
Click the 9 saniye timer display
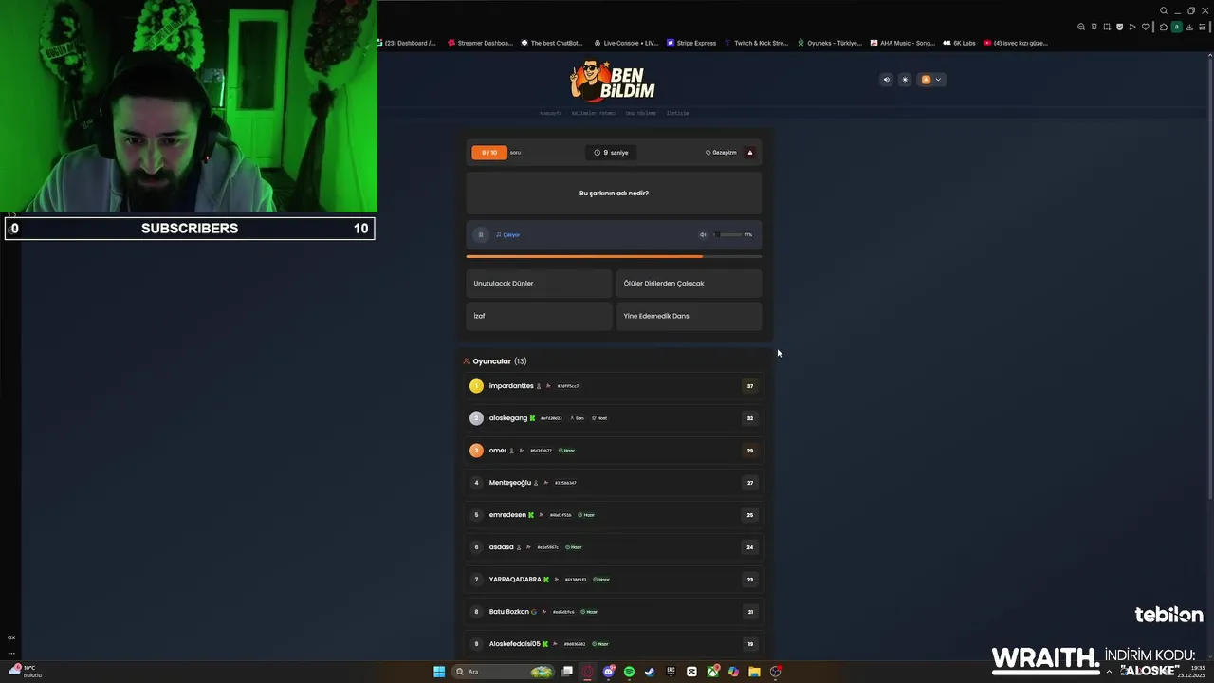tap(611, 153)
